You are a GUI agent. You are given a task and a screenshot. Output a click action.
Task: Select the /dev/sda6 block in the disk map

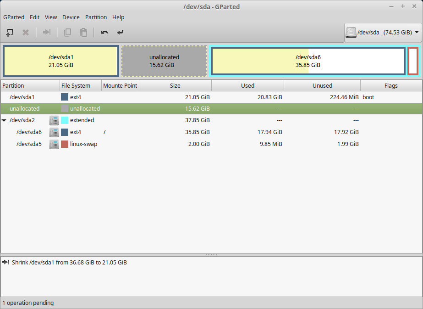308,61
